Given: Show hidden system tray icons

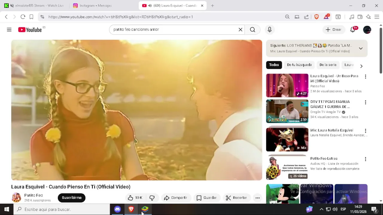Looking at the screenshot, I should coord(321,209).
